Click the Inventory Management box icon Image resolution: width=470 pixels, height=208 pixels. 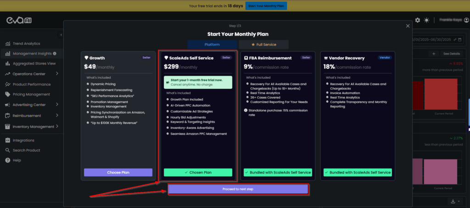coord(8,126)
